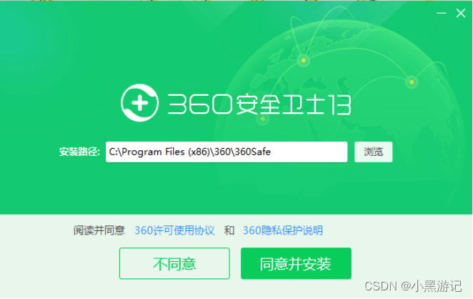Open the 360许可使用协议 link
The image size is (473, 299).
[x=174, y=230]
